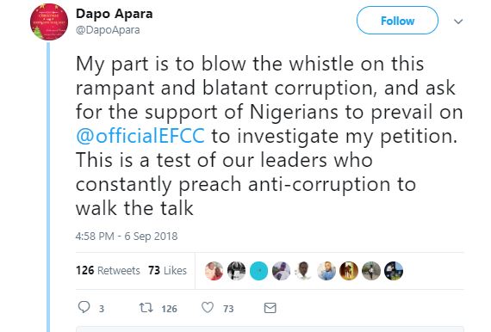The height and width of the screenshot is (332, 491).
Task: Click the 73 count beside heart icon
Action: click(228, 309)
